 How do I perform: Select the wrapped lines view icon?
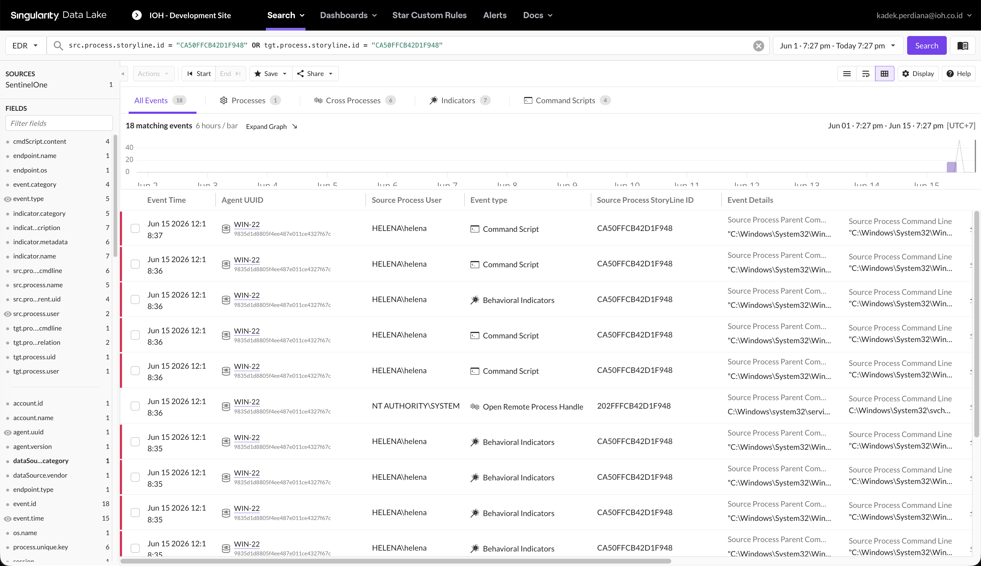tap(866, 74)
